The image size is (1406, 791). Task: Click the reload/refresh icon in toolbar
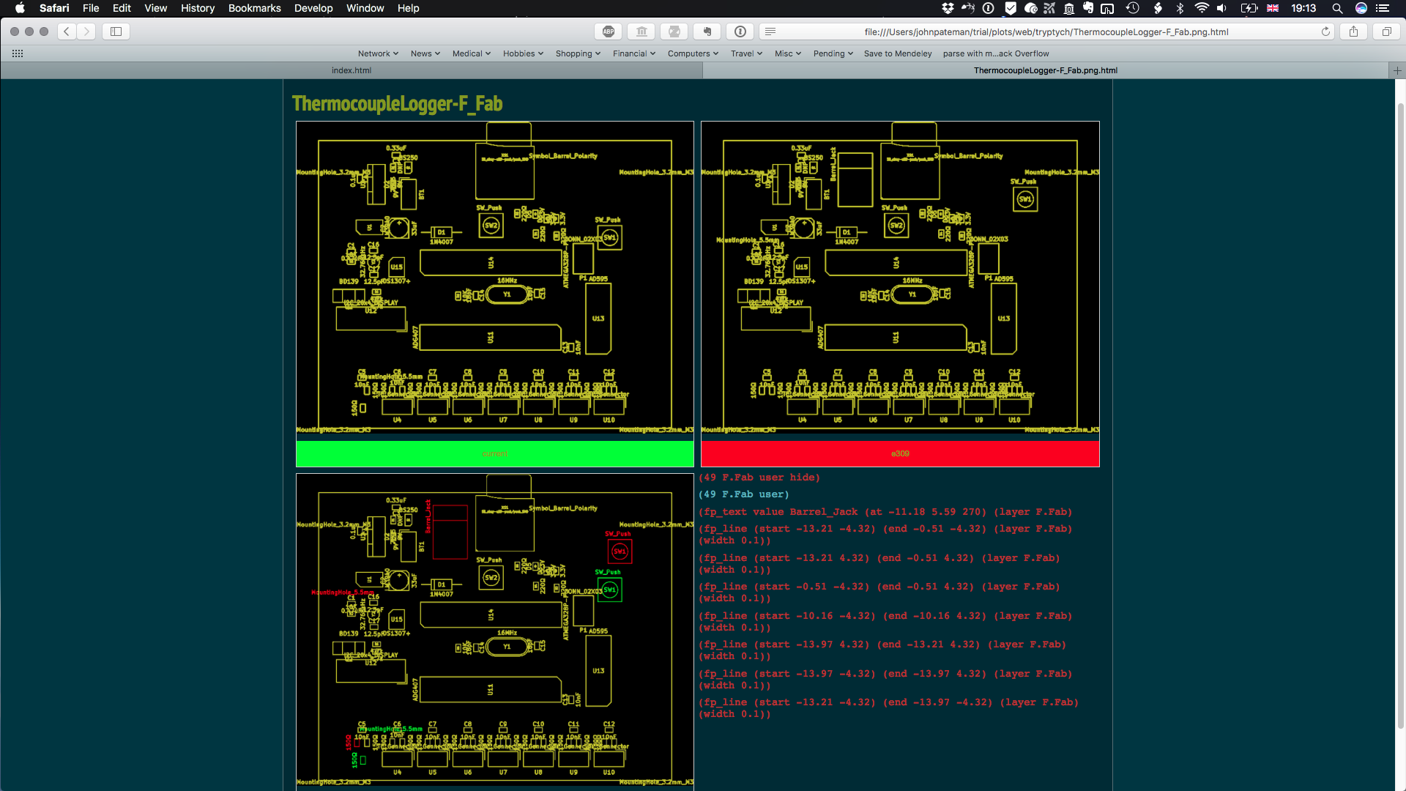(x=1327, y=32)
